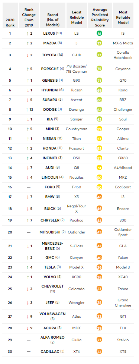Click Honda yellow score badge 55
139x364 pixels.
click(100, 148)
